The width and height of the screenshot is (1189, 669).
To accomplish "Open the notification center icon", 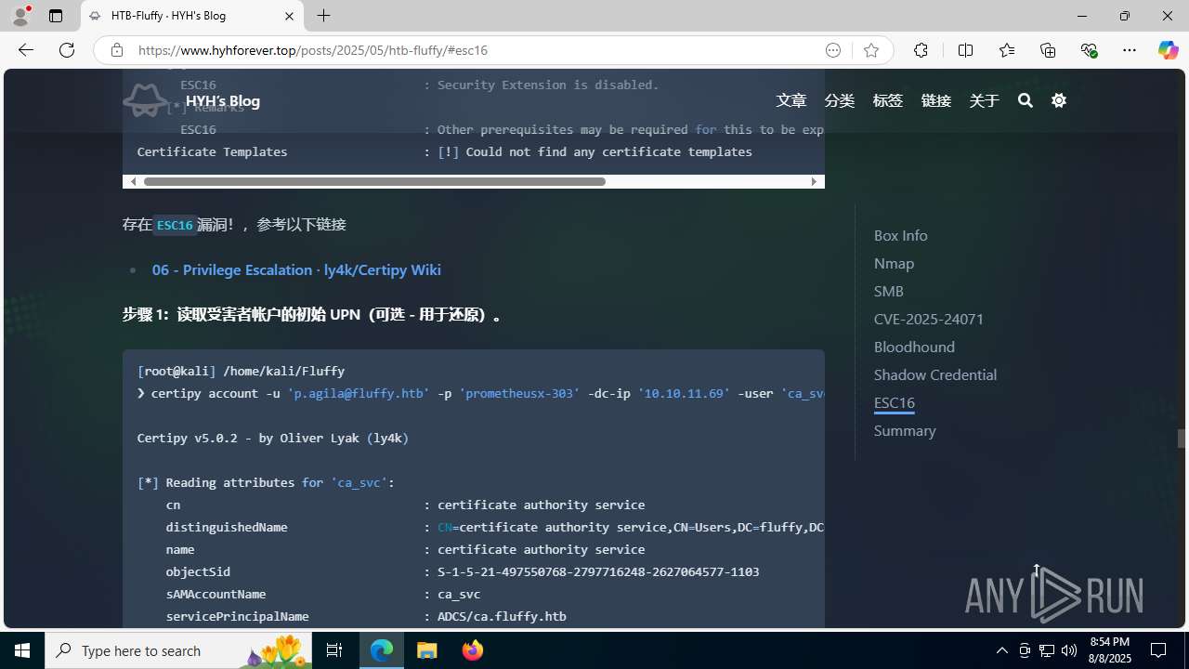I will pos(1159,650).
